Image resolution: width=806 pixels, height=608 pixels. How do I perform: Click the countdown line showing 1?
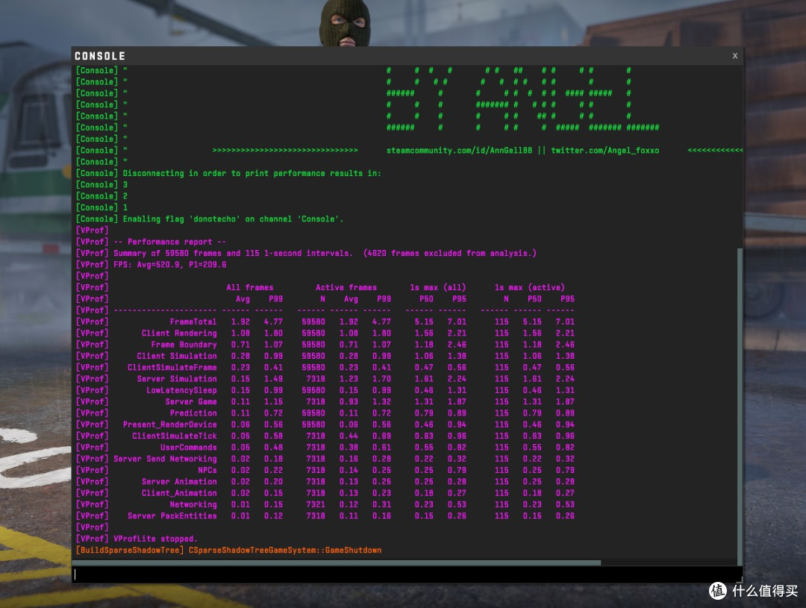point(101,207)
